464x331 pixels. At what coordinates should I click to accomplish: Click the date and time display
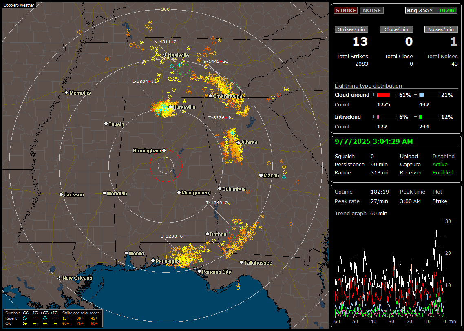point(374,142)
